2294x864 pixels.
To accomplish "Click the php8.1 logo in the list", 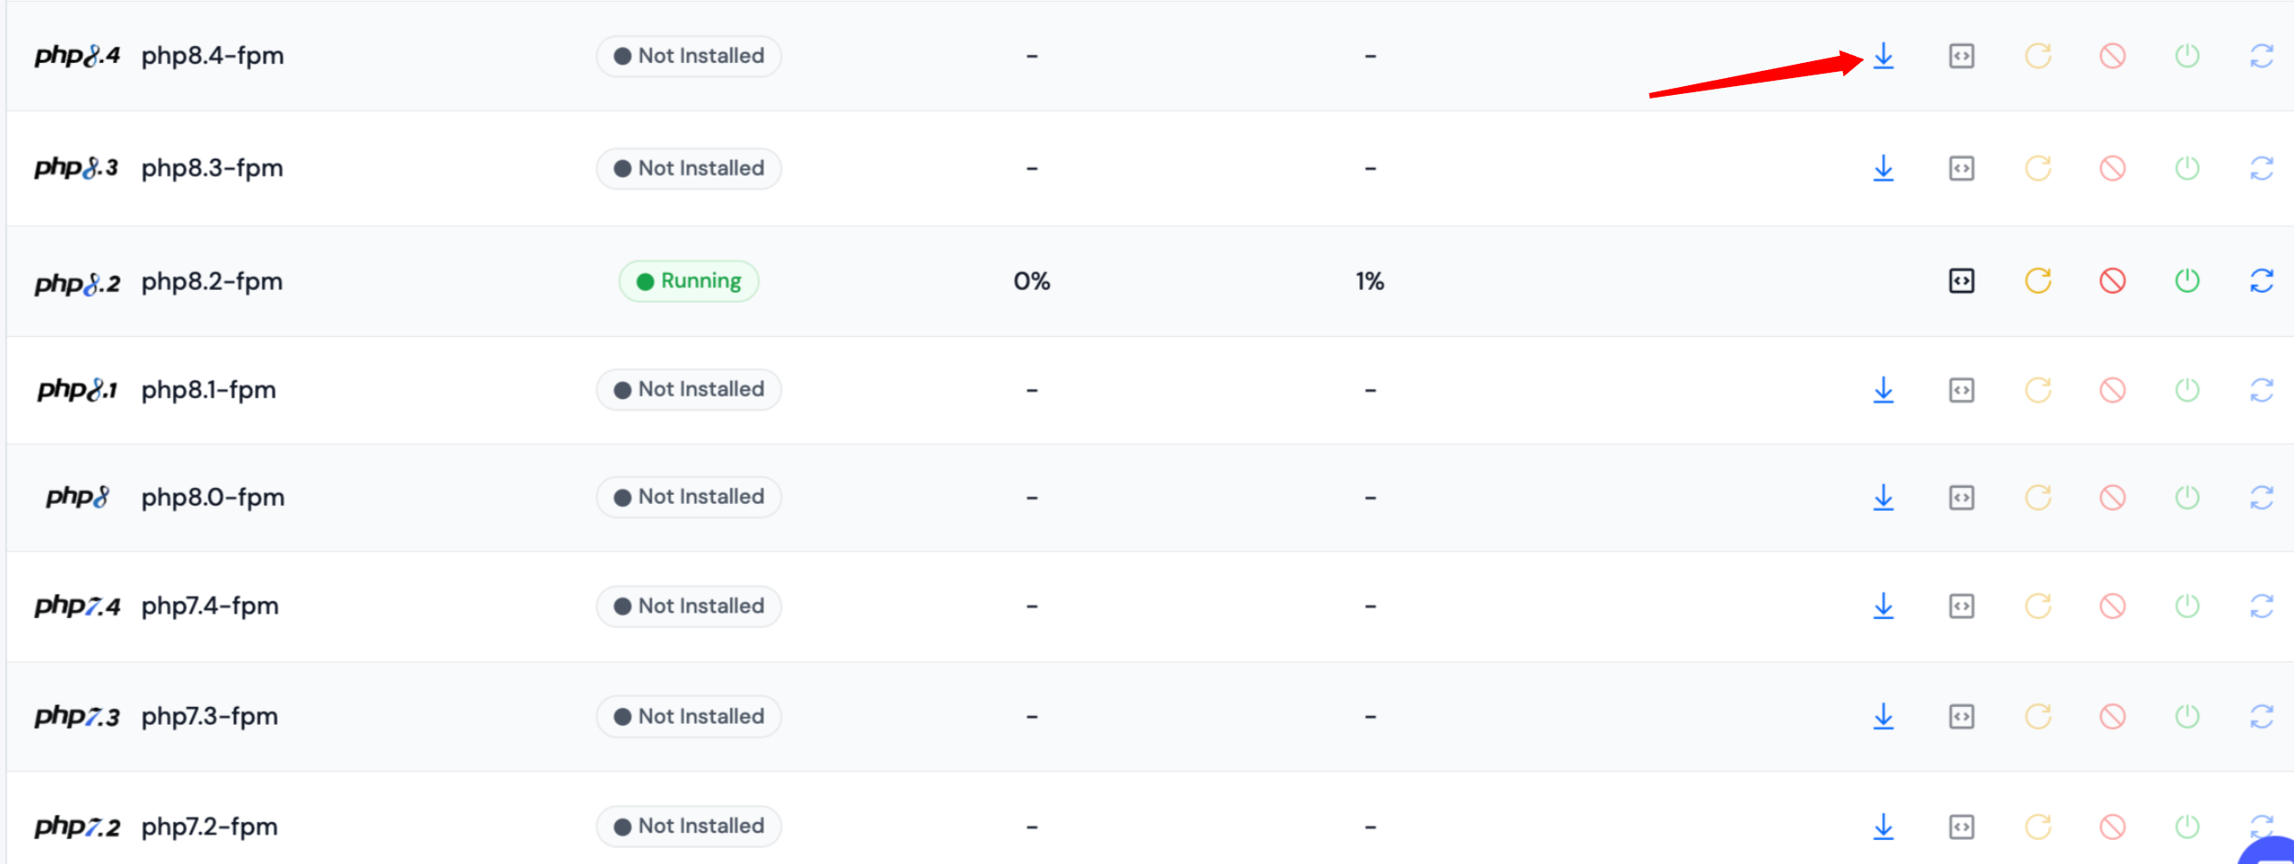I will pyautogui.click(x=76, y=389).
